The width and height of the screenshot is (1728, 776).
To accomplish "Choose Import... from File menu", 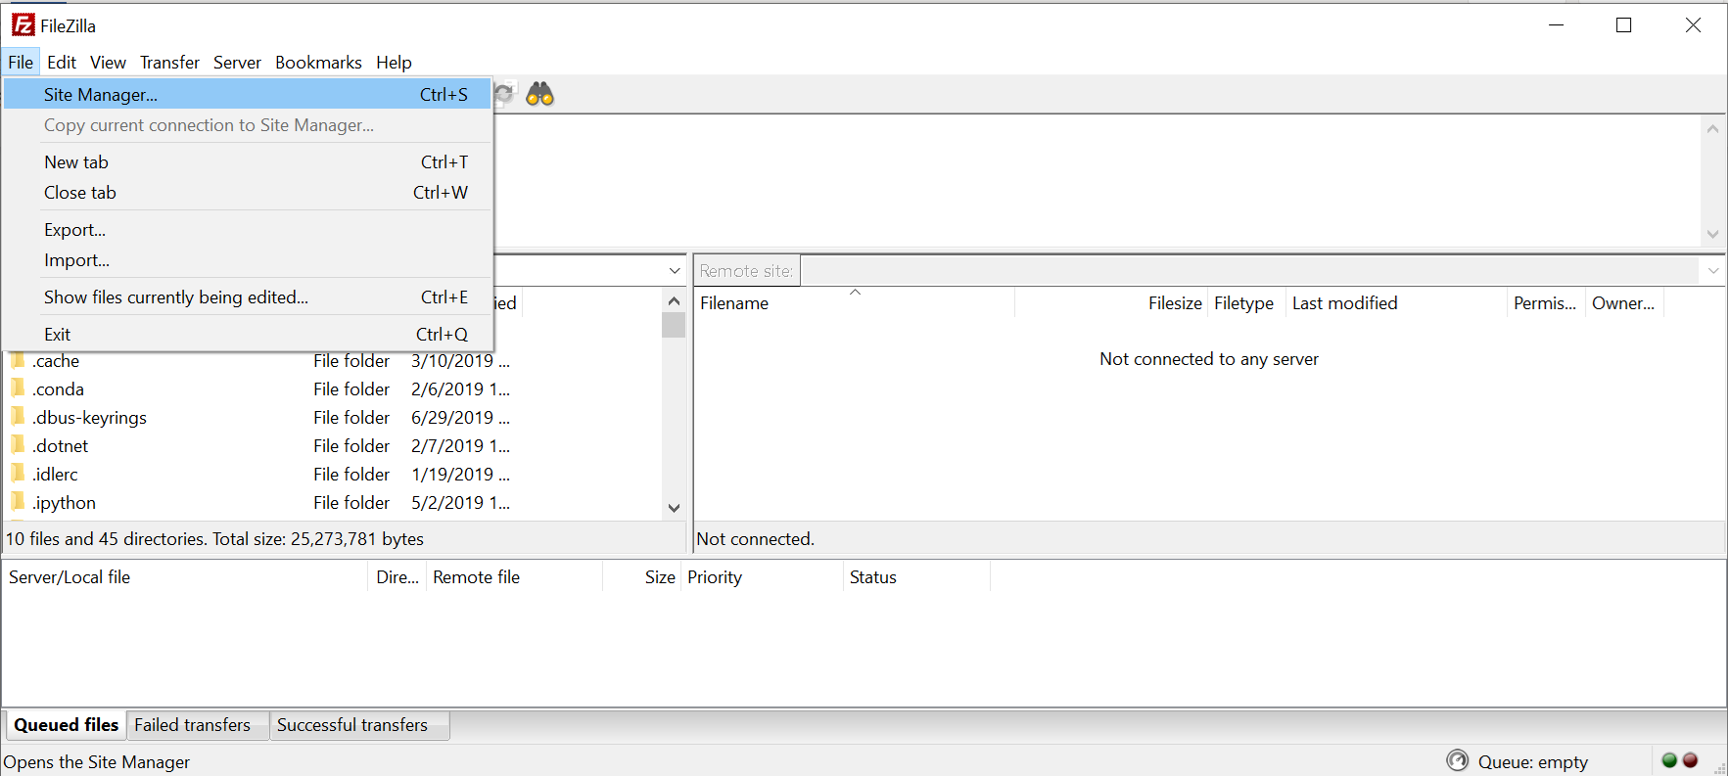I will (247, 259).
